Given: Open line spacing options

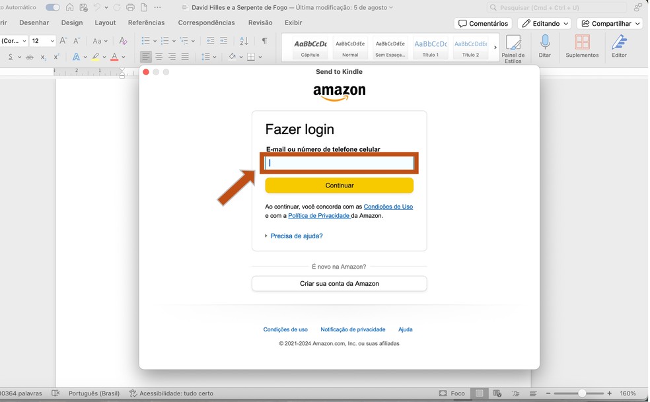Looking at the screenshot, I should pyautogui.click(x=208, y=57).
